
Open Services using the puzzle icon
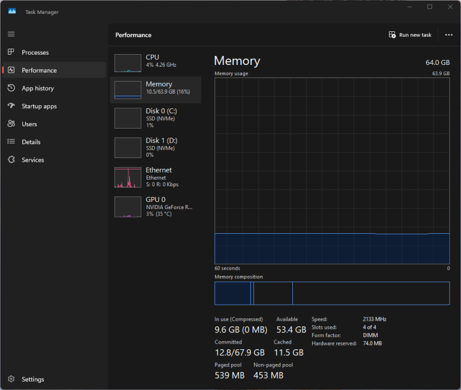11,160
